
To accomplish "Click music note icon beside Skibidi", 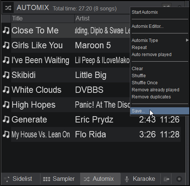I will pos(6,75).
